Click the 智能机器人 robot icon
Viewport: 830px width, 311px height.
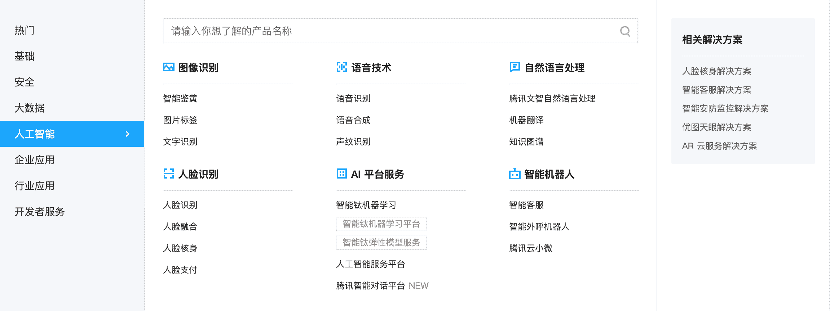[x=515, y=174]
